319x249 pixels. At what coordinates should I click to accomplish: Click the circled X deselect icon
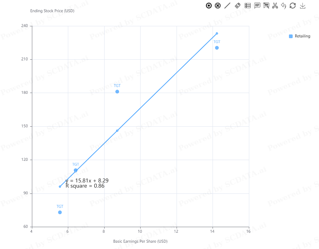[x=218, y=6]
